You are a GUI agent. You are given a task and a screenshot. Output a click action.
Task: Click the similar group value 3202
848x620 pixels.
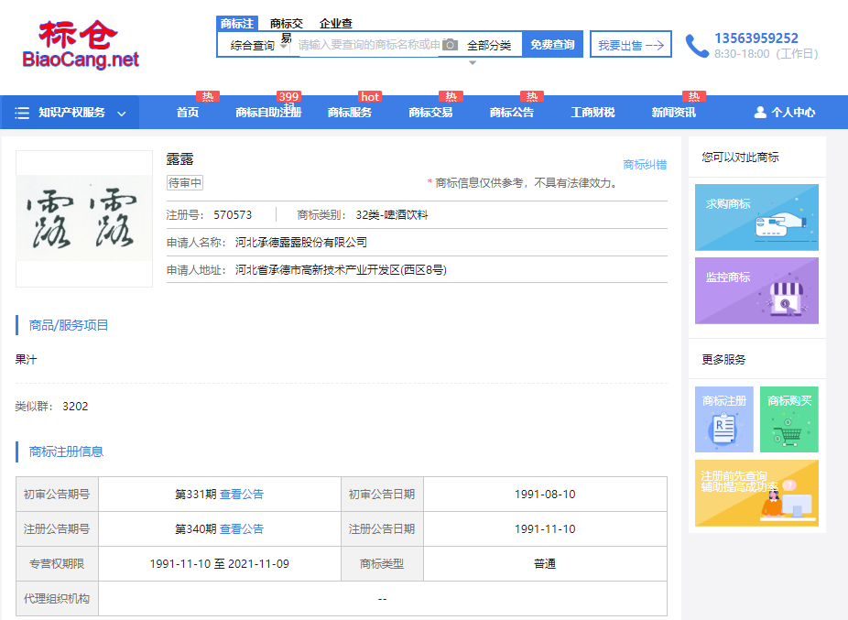[x=75, y=407]
